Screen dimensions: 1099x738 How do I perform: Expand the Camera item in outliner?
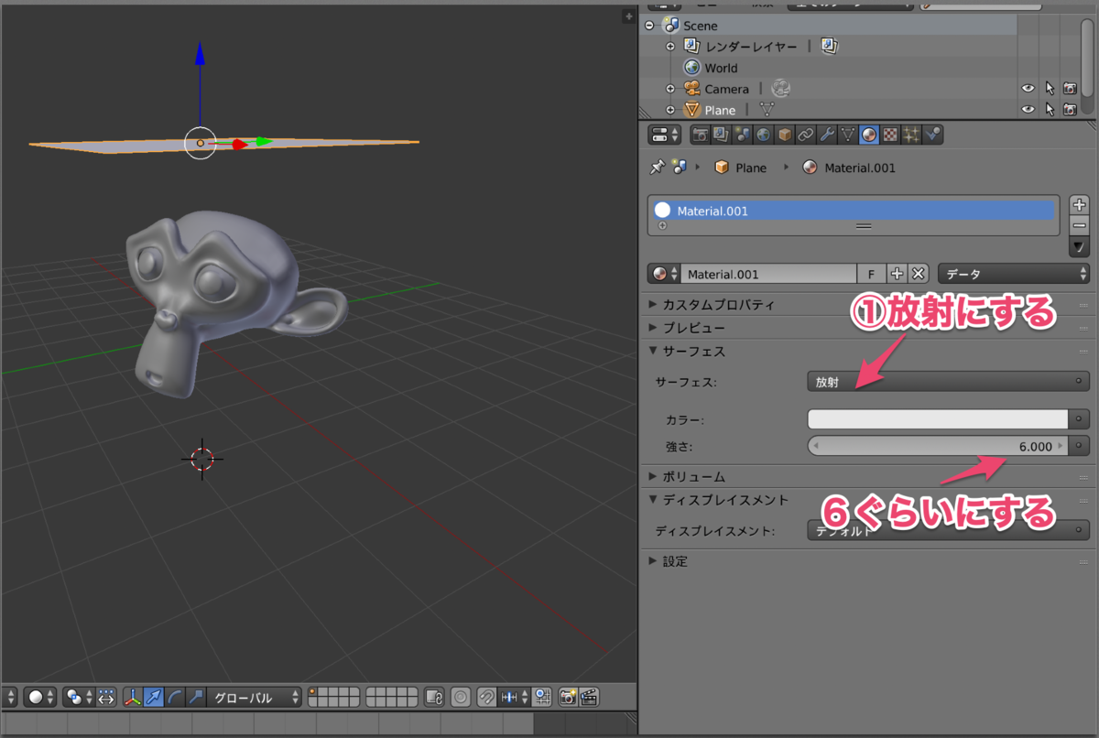pyautogui.click(x=670, y=89)
